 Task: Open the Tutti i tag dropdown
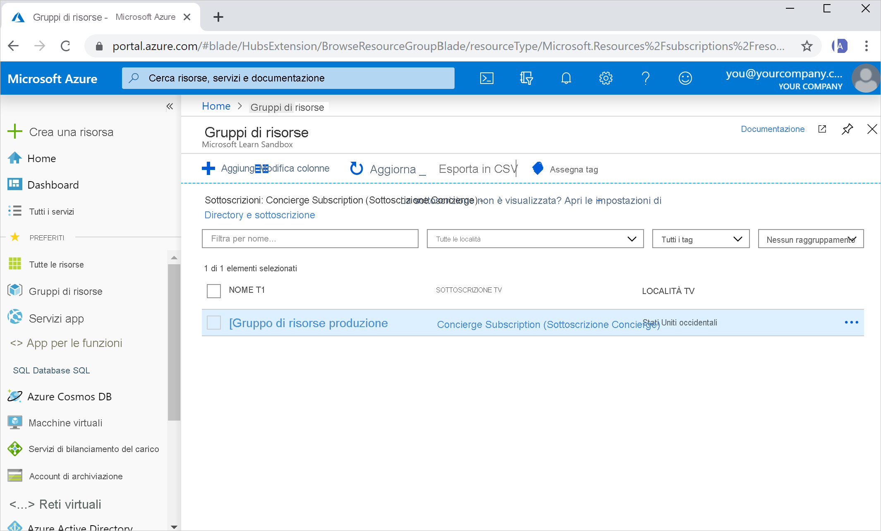(x=701, y=239)
